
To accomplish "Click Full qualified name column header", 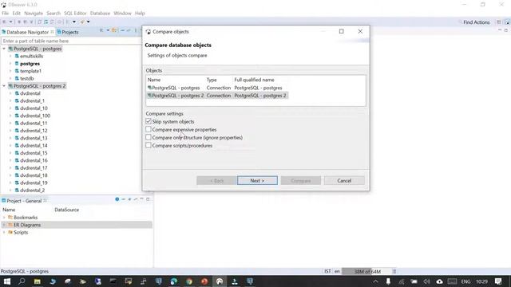I will coord(254,80).
